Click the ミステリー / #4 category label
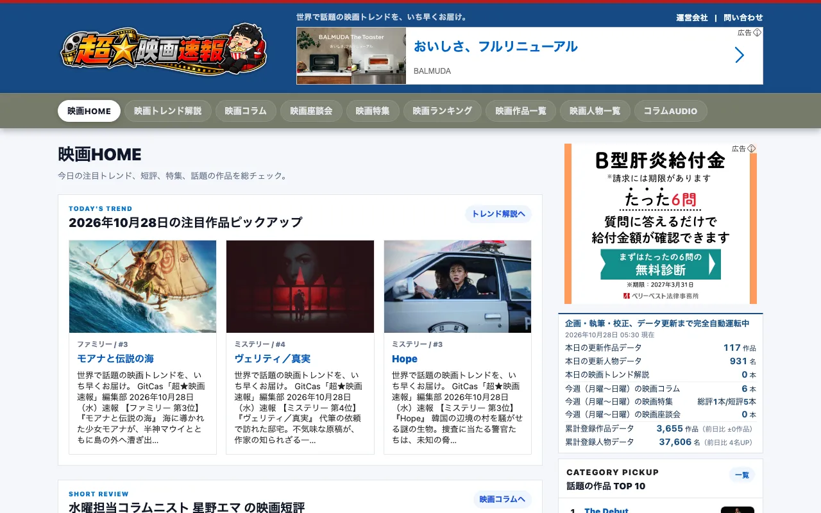 260,344
